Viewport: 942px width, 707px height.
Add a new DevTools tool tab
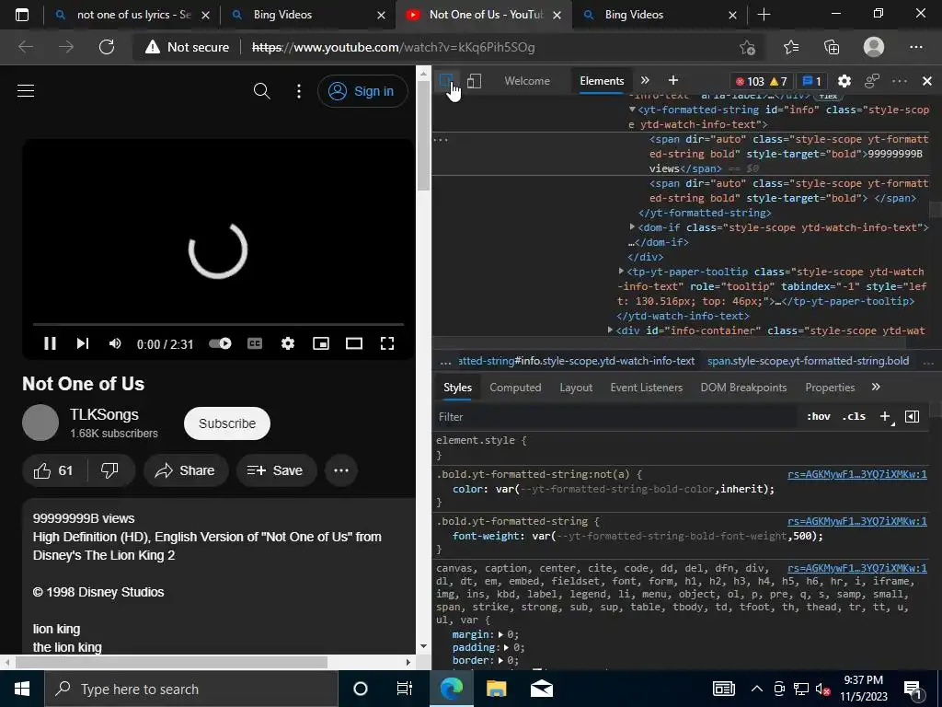(672, 81)
